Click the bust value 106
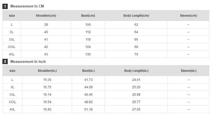This screenshot has height=115, width=212. [x=88, y=25]
